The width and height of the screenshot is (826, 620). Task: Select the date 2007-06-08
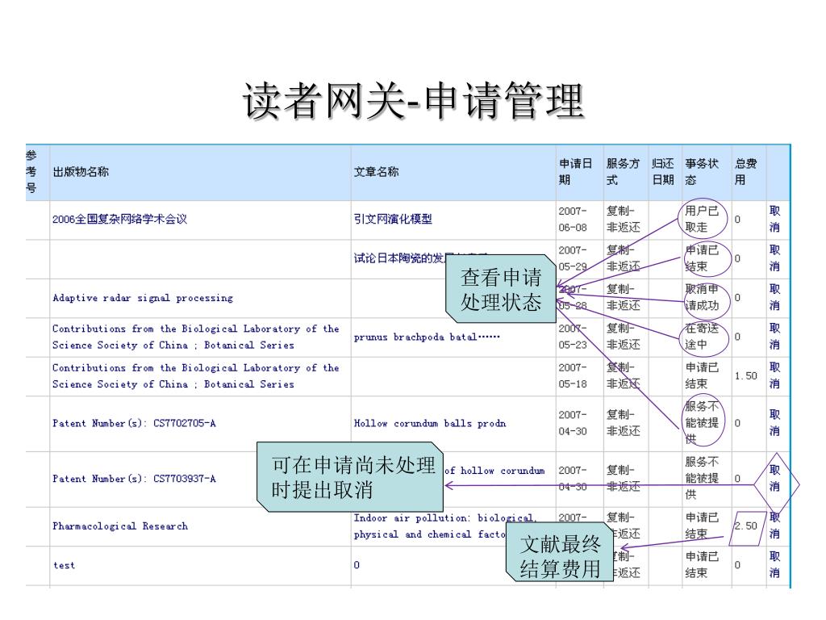573,220
